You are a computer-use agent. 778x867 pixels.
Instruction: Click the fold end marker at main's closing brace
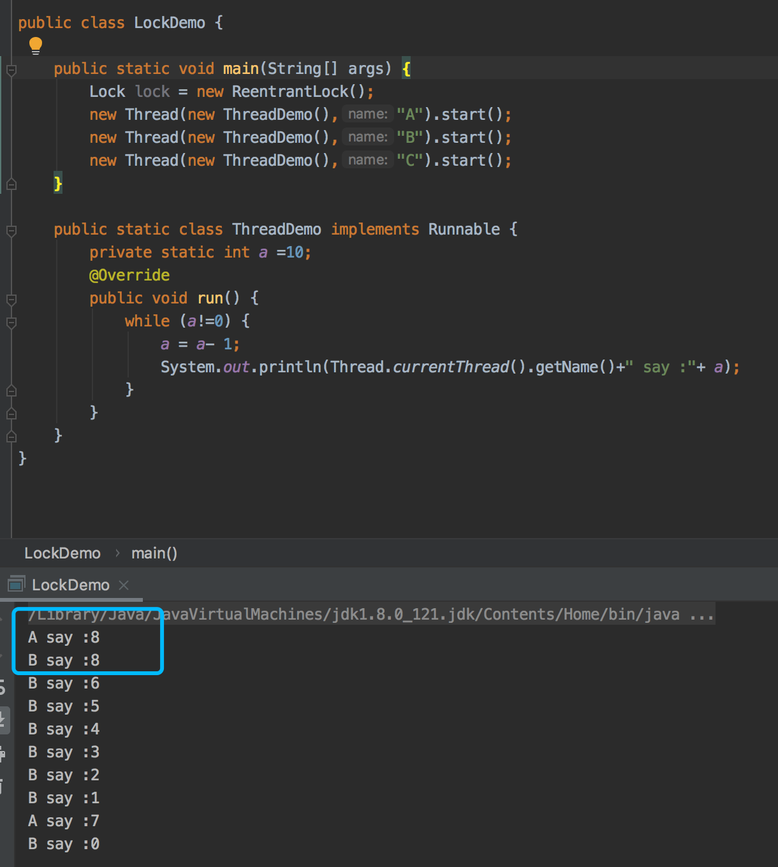tap(11, 184)
